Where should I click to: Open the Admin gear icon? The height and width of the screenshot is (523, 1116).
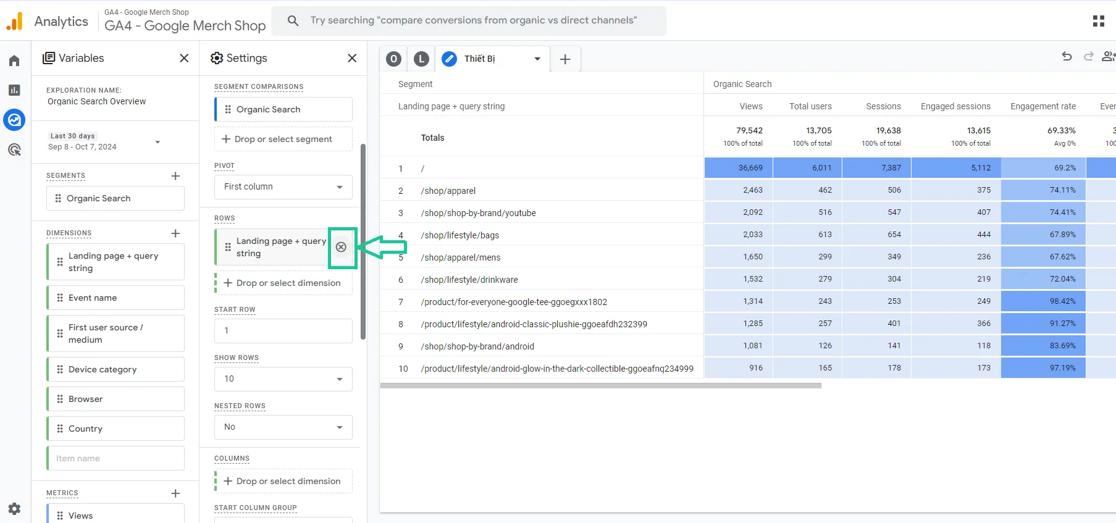point(14,509)
